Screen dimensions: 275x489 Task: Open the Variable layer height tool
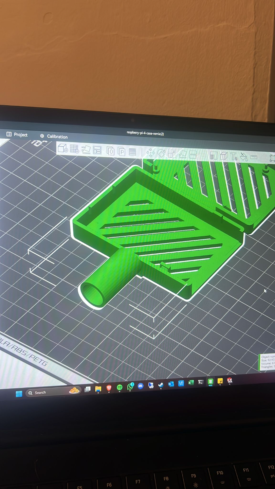tap(132, 152)
